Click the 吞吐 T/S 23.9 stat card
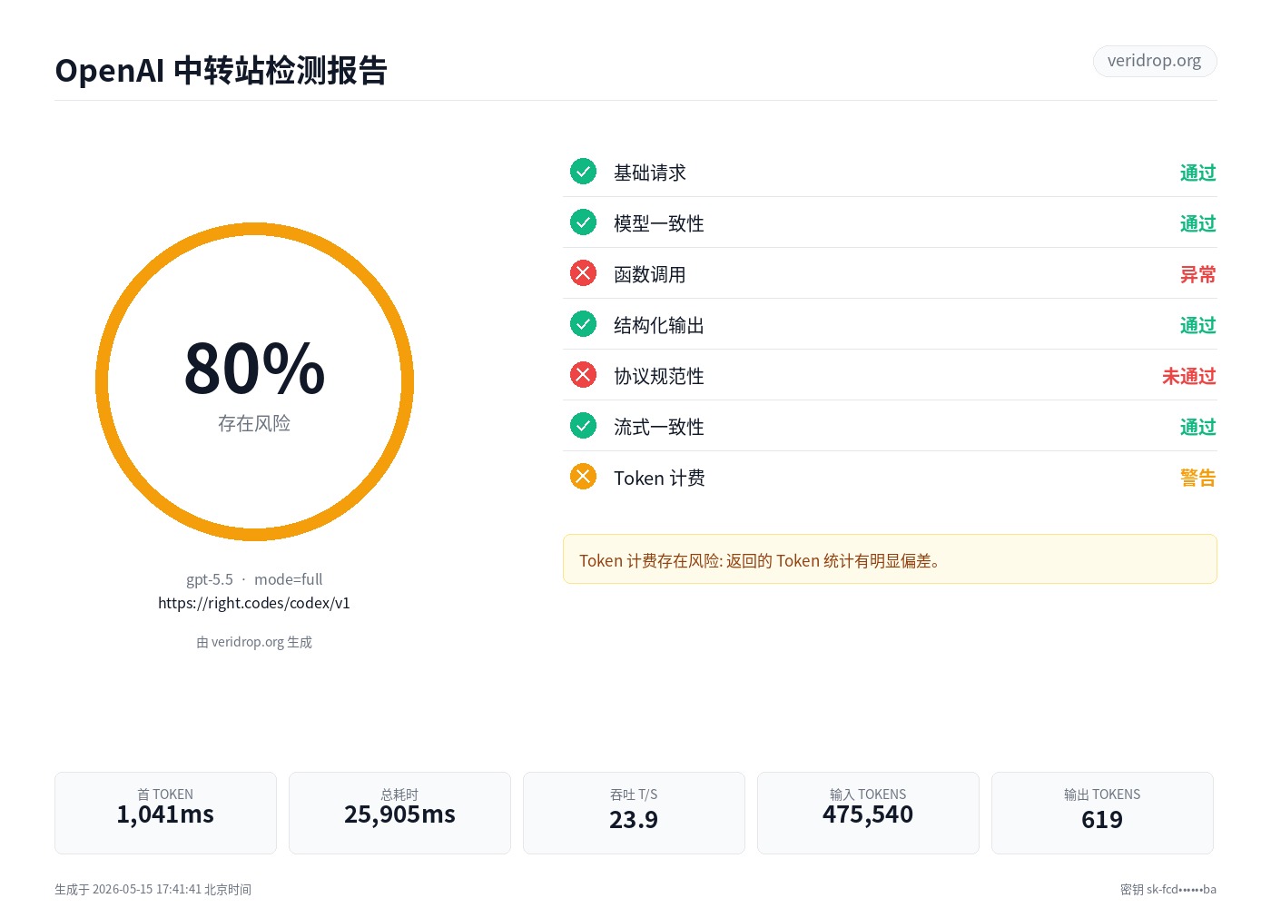The height and width of the screenshot is (908, 1271). tap(634, 813)
